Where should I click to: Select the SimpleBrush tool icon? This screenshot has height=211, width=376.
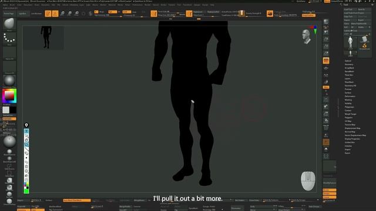coord(364,46)
